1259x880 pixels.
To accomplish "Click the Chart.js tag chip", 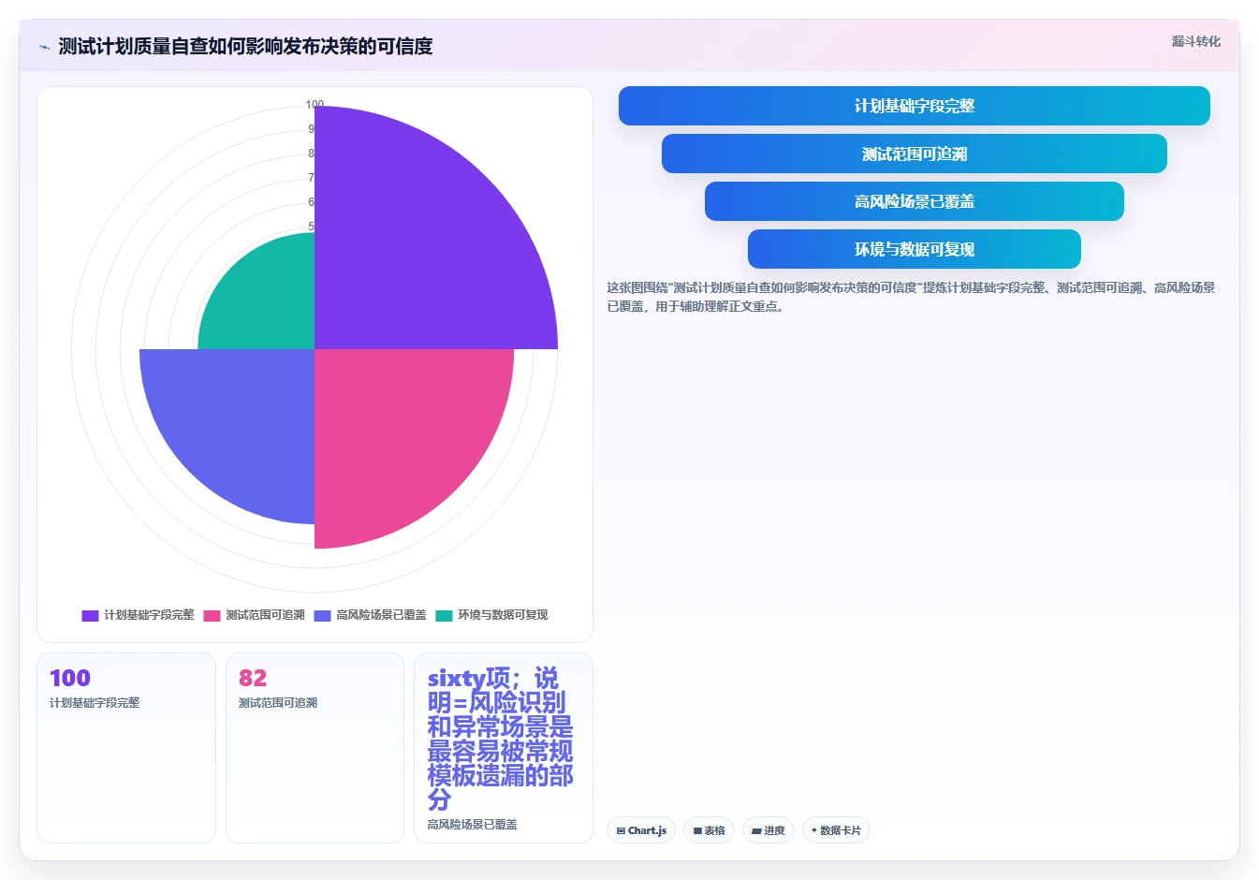I will (641, 830).
